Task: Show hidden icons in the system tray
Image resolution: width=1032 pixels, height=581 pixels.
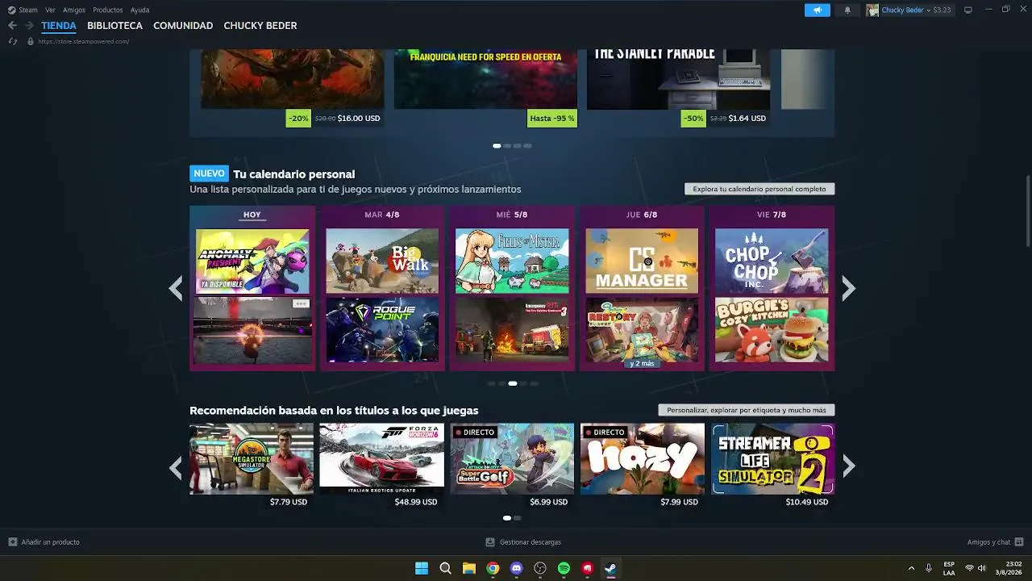Action: point(911,568)
